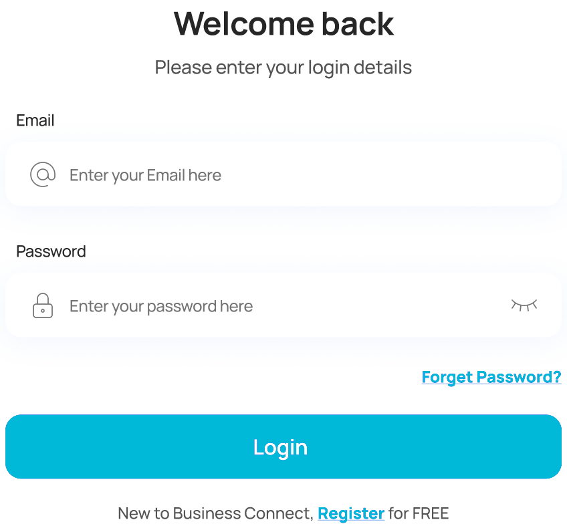
Task: Click 'Enter your Email here' placeholder text
Action: tap(145, 176)
